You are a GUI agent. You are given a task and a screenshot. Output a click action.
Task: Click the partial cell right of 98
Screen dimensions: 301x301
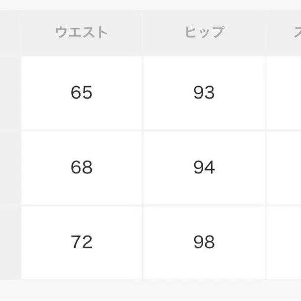point(285,242)
